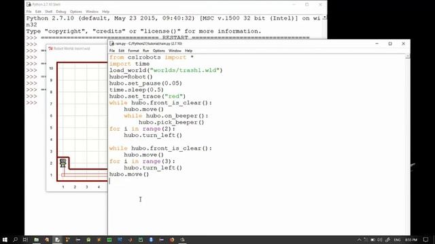Close the Python 2.7.10 Shell window

(x=320, y=5)
